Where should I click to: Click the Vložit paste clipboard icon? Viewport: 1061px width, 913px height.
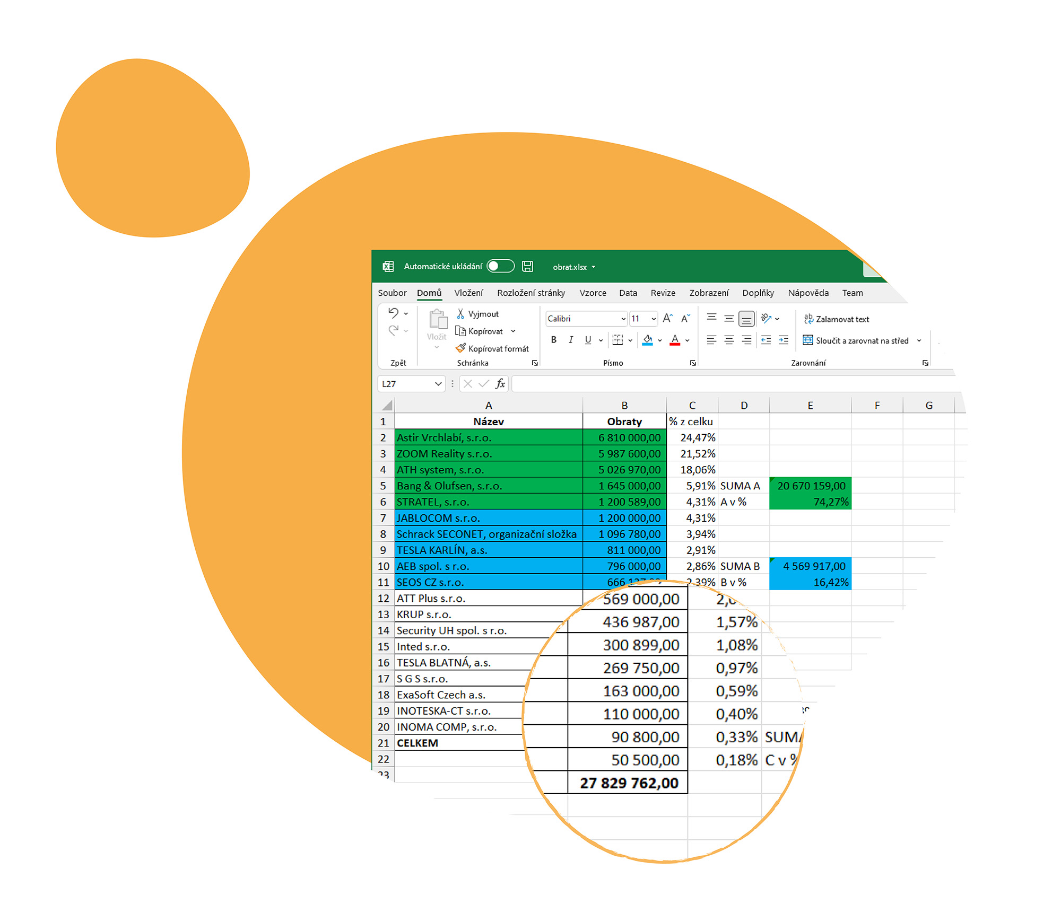click(x=438, y=320)
